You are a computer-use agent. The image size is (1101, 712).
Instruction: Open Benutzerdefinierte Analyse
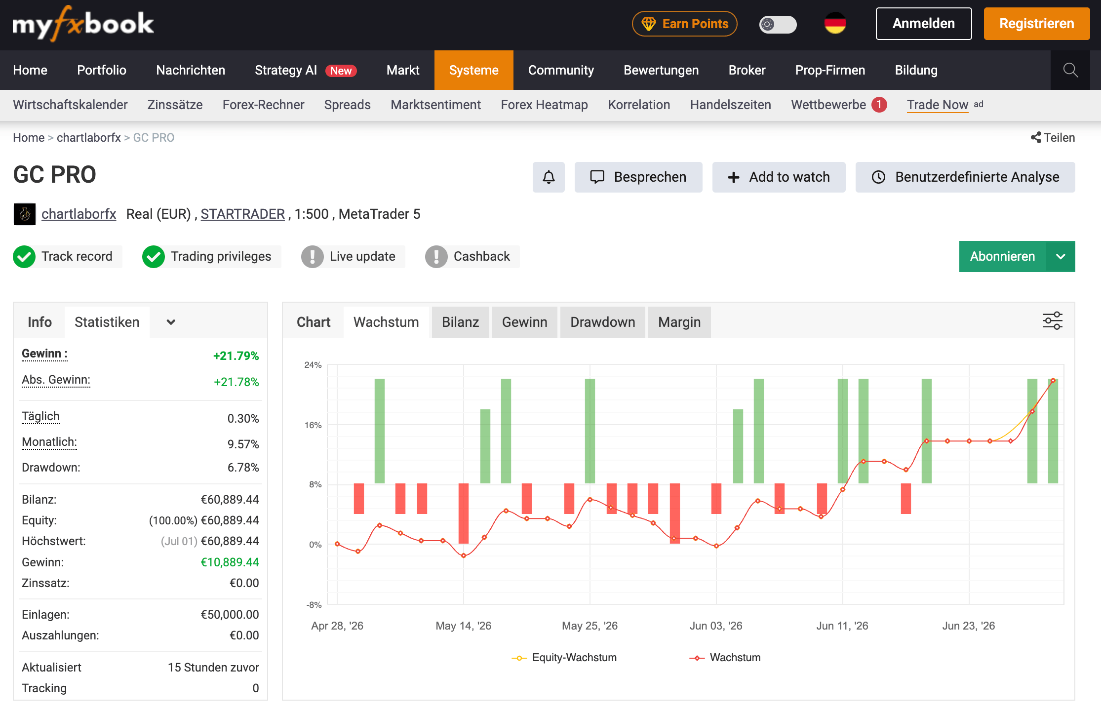pyautogui.click(x=965, y=177)
